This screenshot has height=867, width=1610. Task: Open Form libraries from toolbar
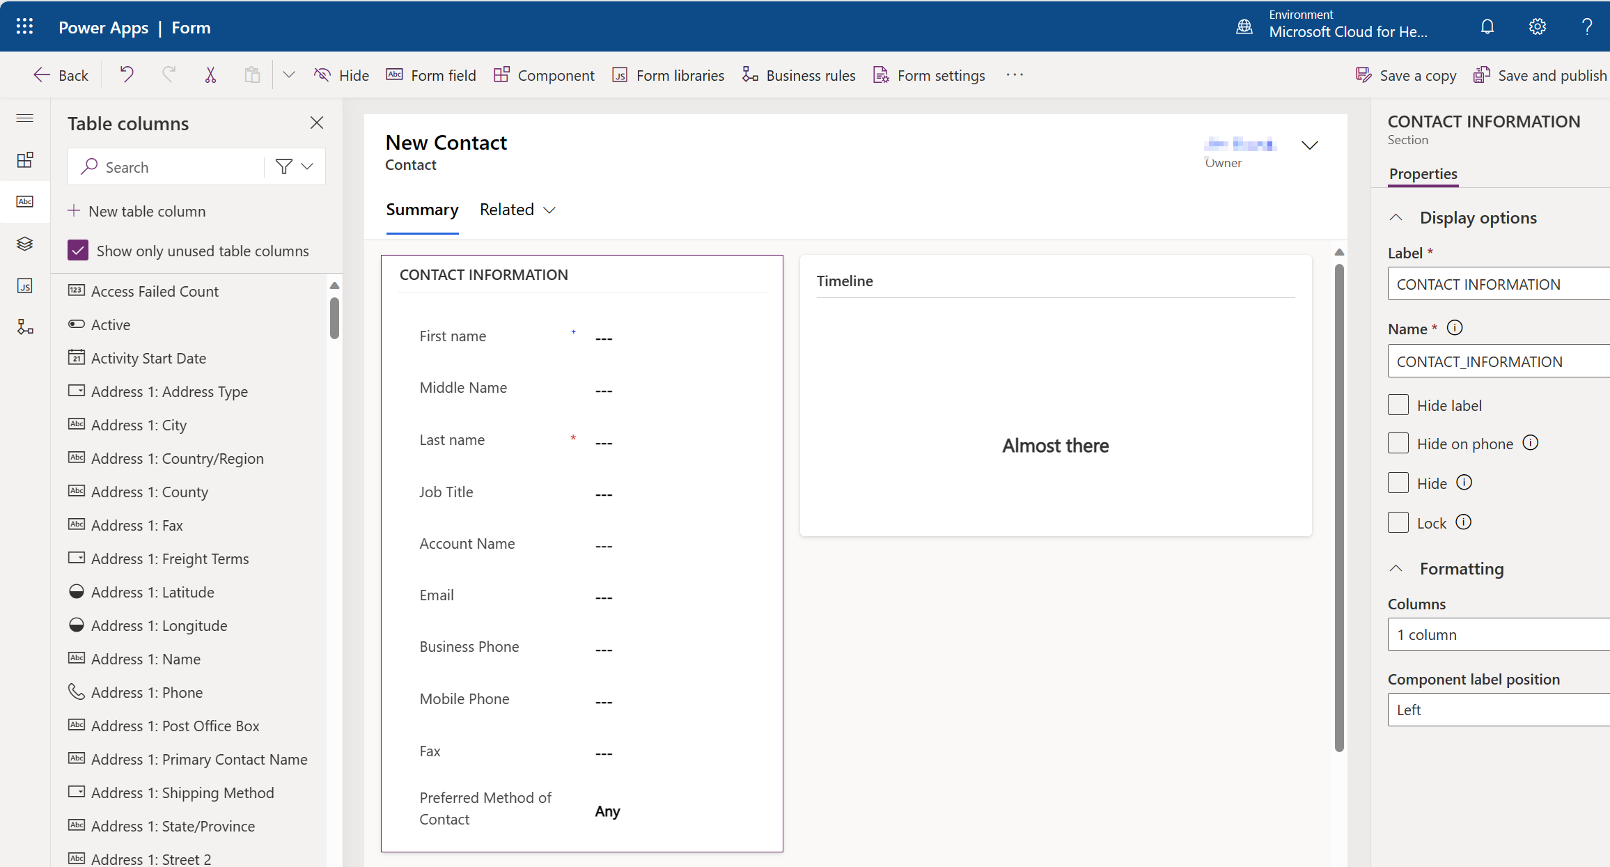coord(668,75)
